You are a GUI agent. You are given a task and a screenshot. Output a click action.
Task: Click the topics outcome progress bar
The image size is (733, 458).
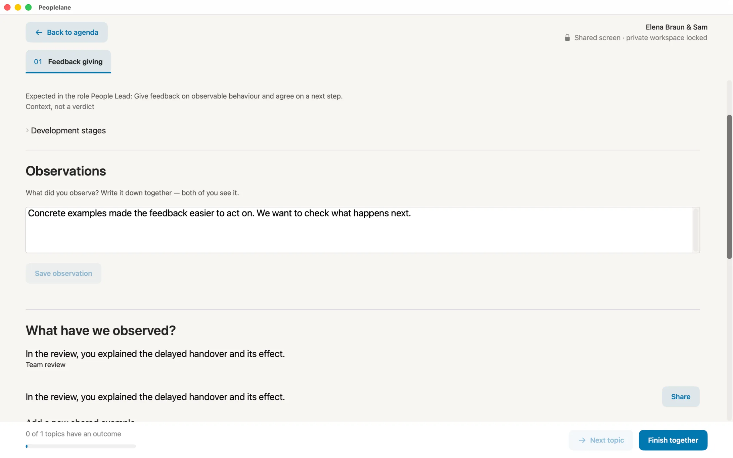point(80,446)
